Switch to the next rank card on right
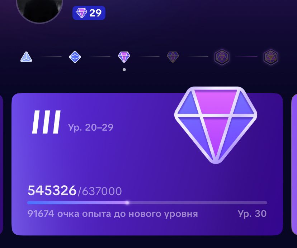Image resolution: width=297 pixels, height=248 pixels. 294,164
